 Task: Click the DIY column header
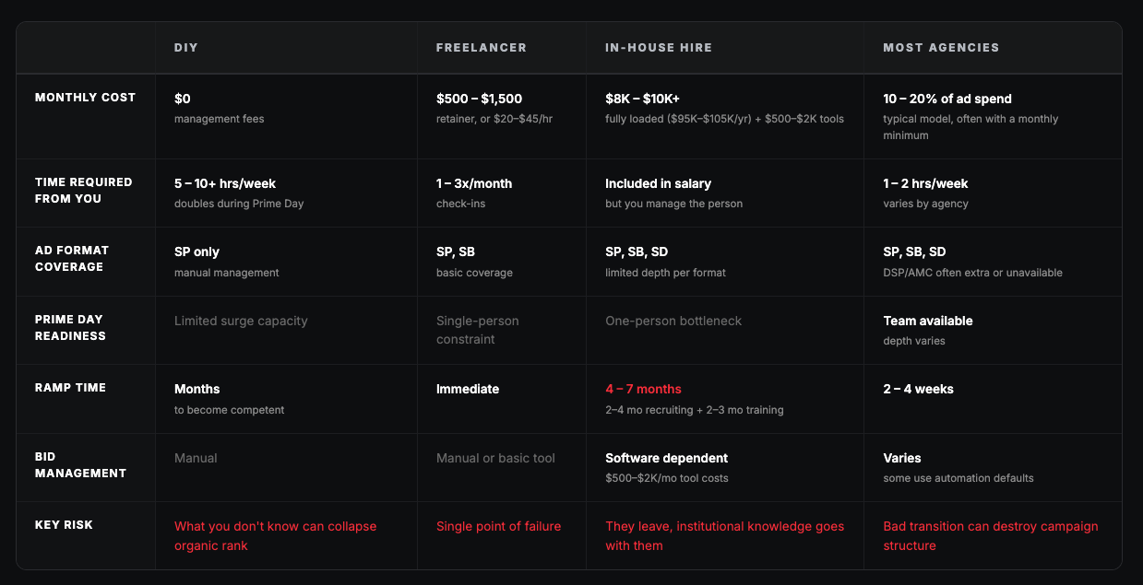point(186,48)
